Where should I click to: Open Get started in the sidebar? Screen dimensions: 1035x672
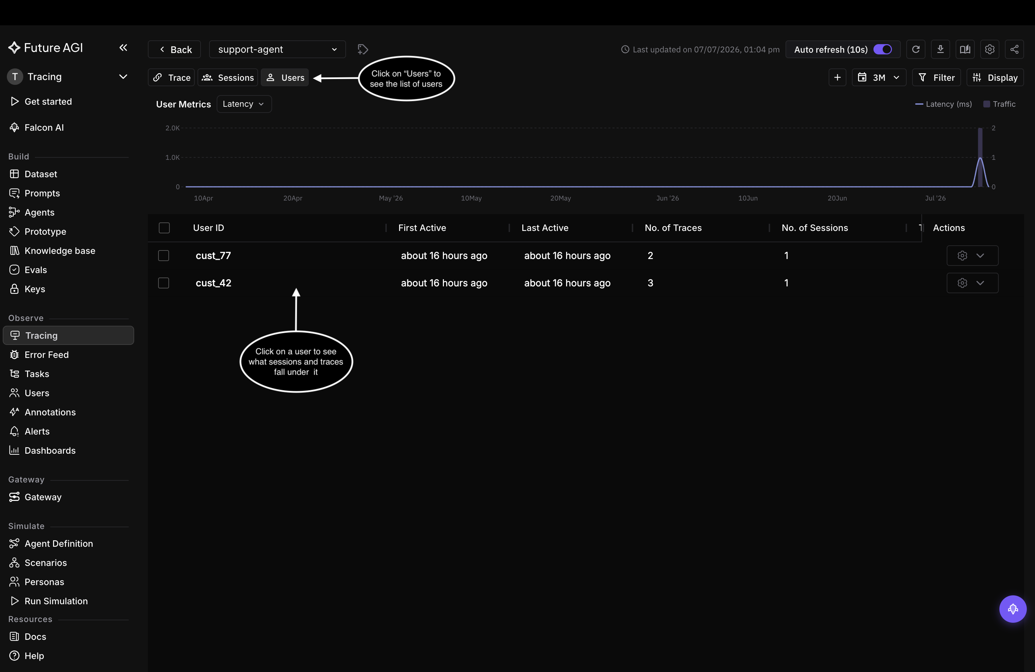click(48, 101)
